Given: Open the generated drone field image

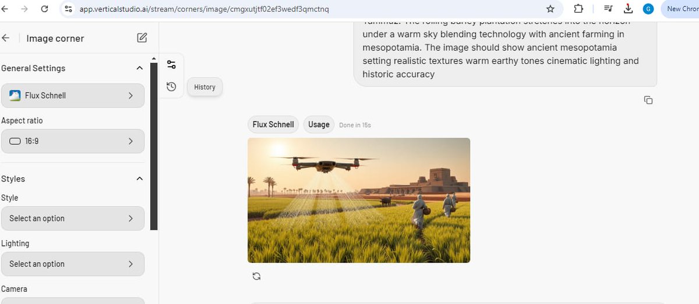Looking at the screenshot, I should tap(359, 200).
